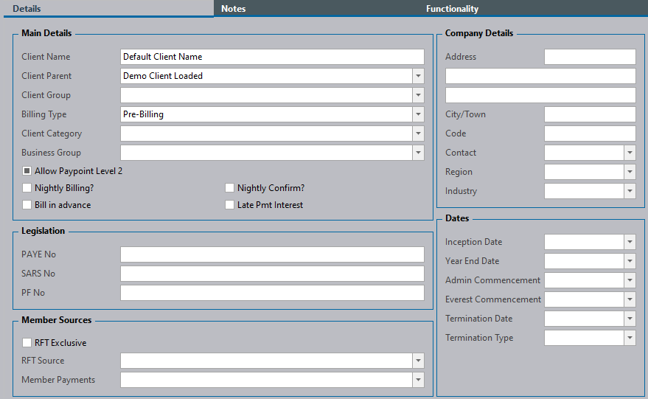Tick the Late Pmt Interest checkbox

pyautogui.click(x=229, y=205)
